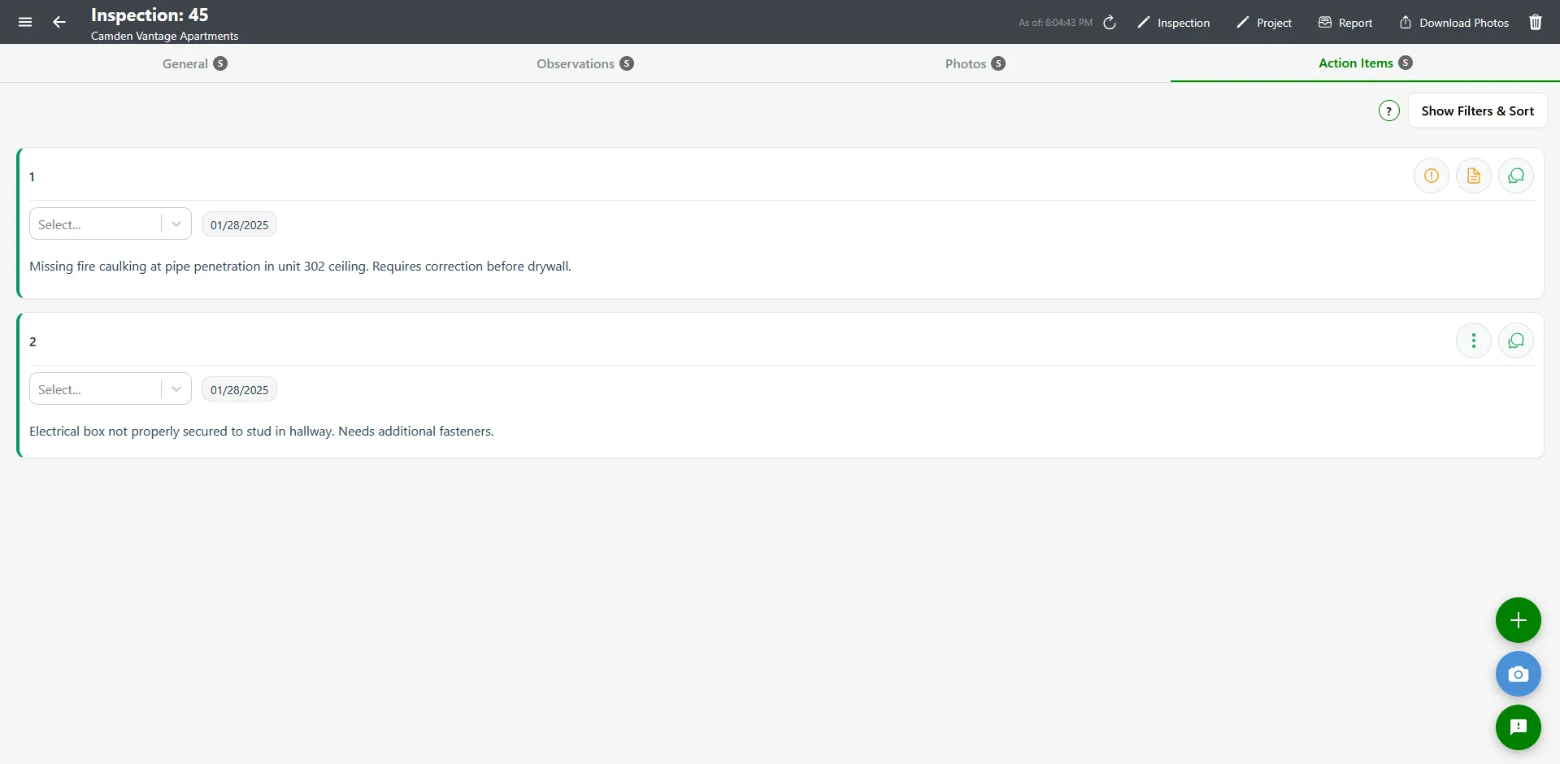
Task: Show Filters & Sort options
Action: 1477,111
